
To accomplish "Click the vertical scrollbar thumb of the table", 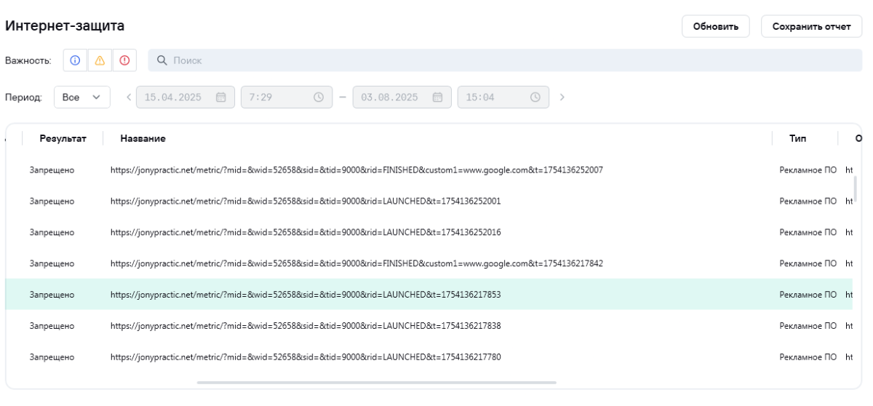I will tap(855, 189).
